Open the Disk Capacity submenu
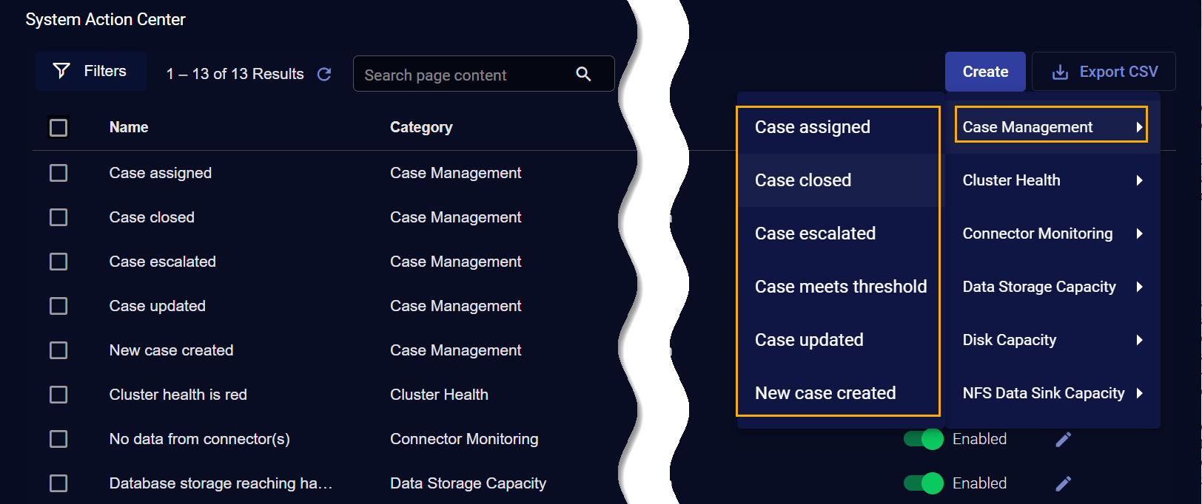Viewport: 1202px width, 504px height. [1051, 340]
